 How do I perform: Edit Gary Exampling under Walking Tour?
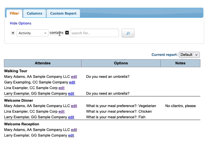(72, 82)
